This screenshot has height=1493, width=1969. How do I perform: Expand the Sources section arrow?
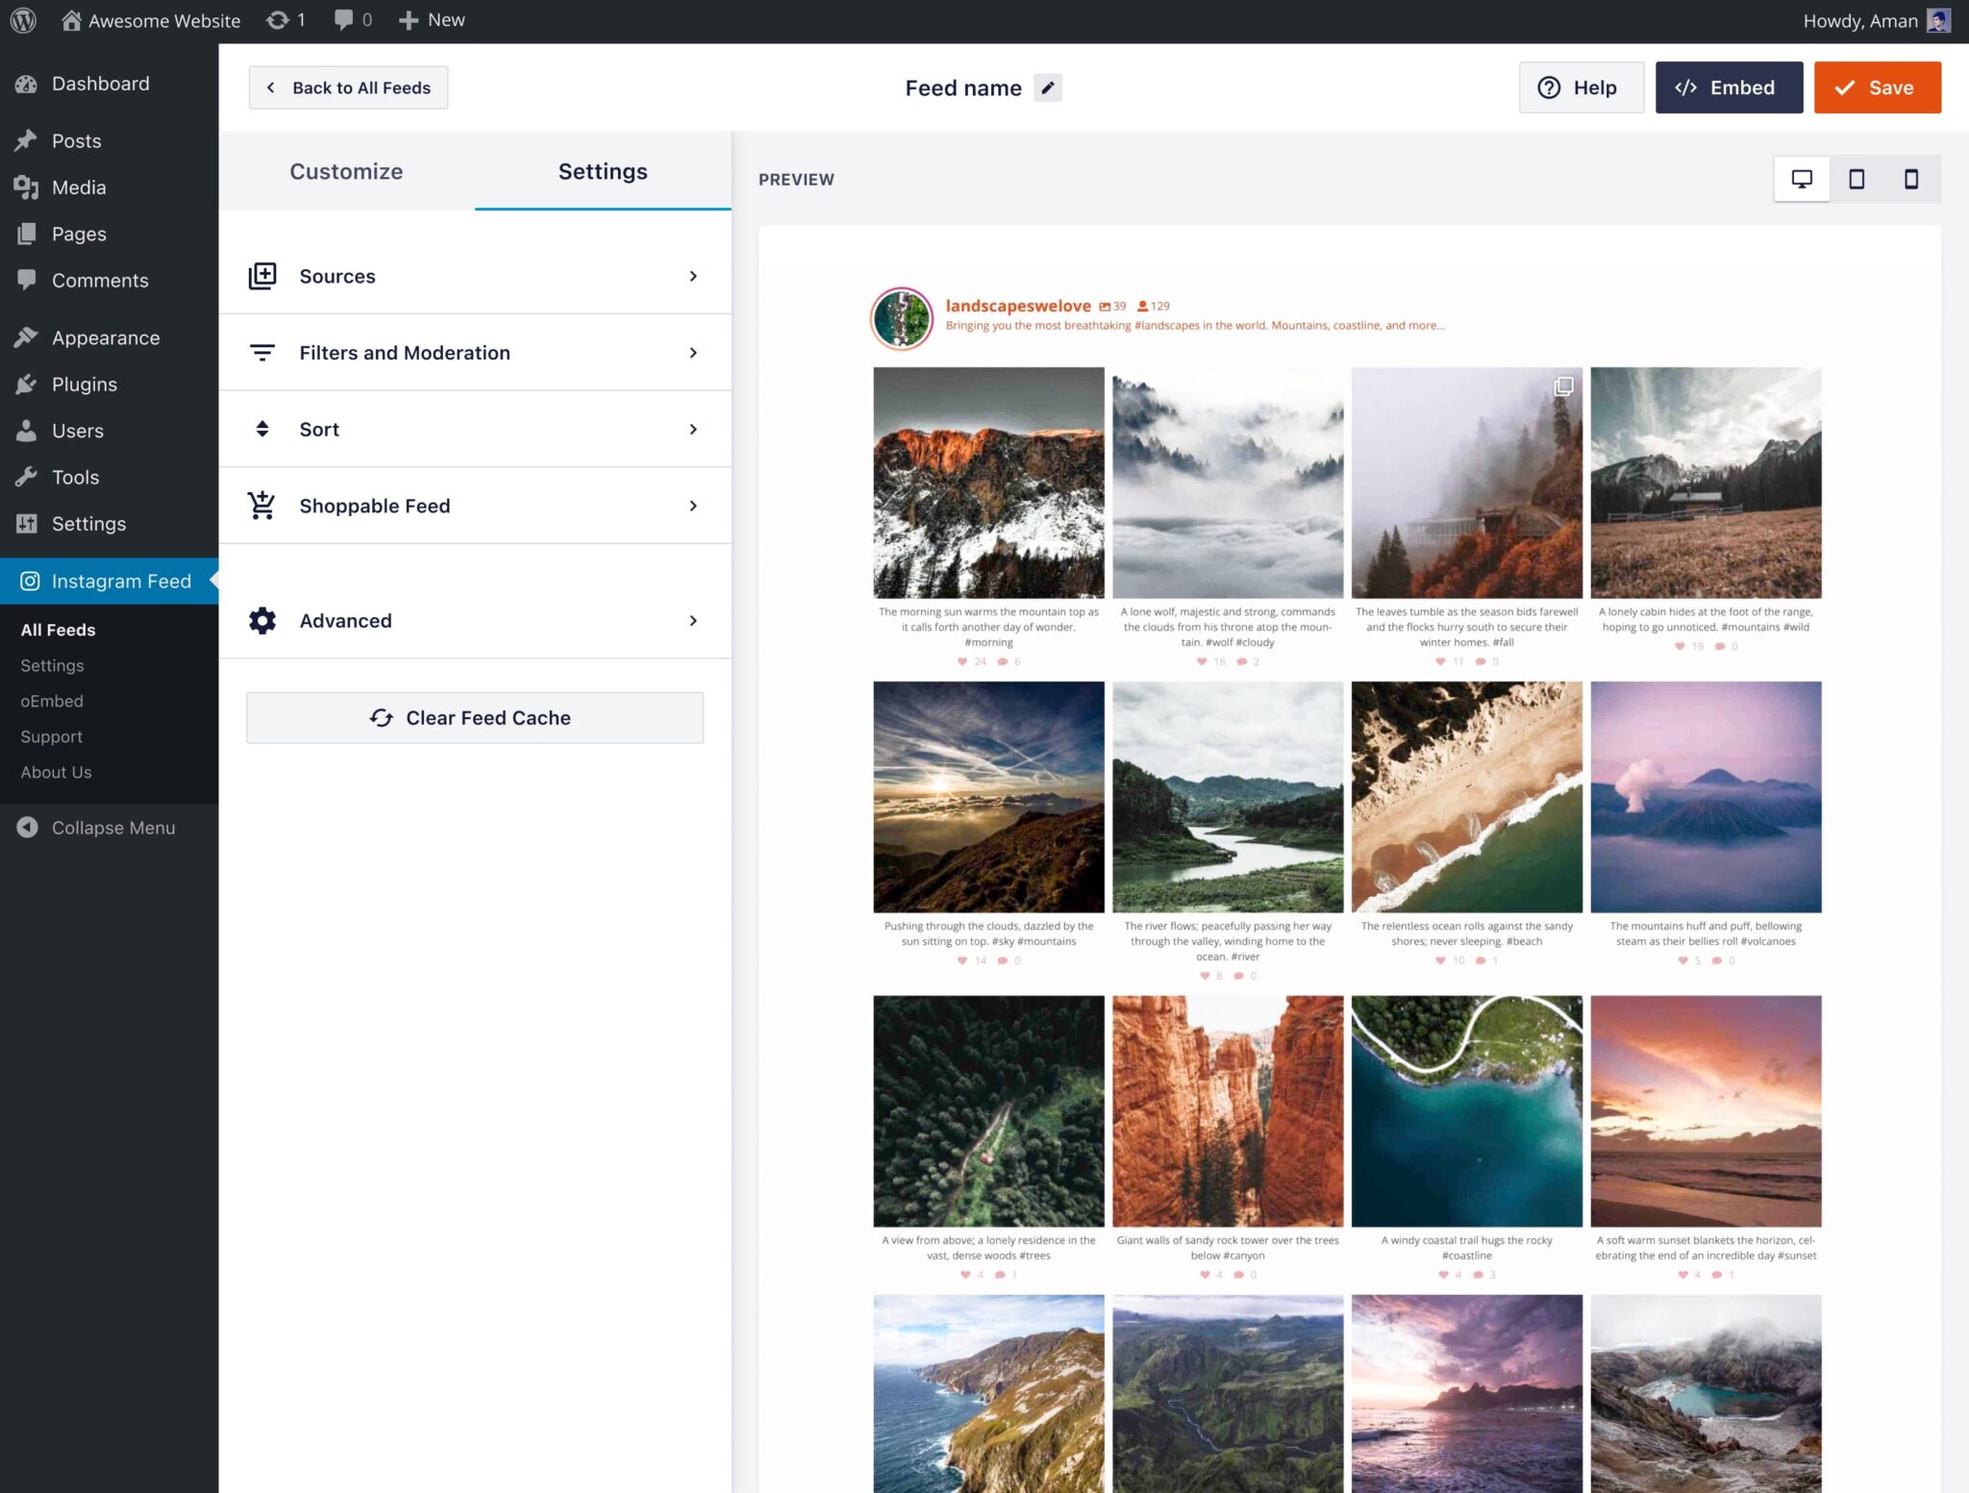[693, 276]
